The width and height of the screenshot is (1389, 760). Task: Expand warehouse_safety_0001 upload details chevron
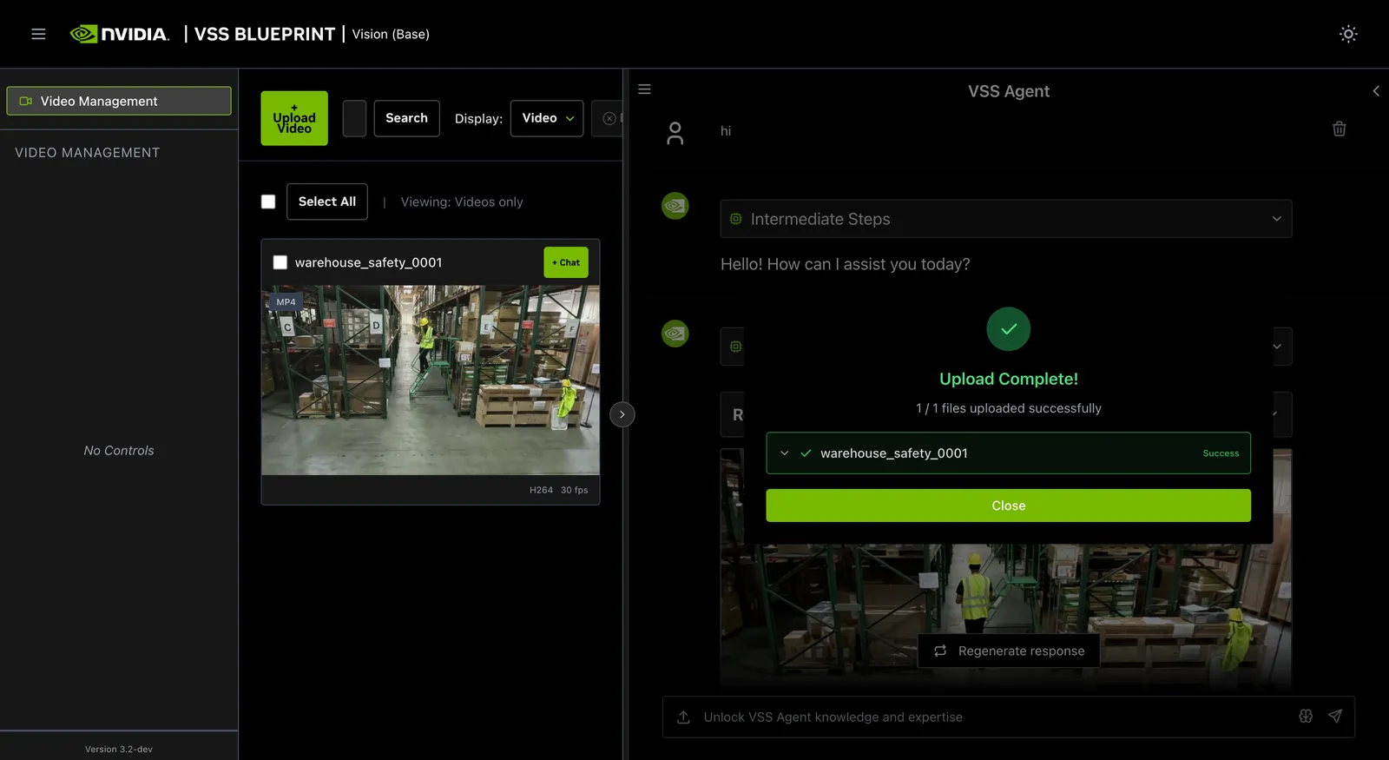click(785, 453)
